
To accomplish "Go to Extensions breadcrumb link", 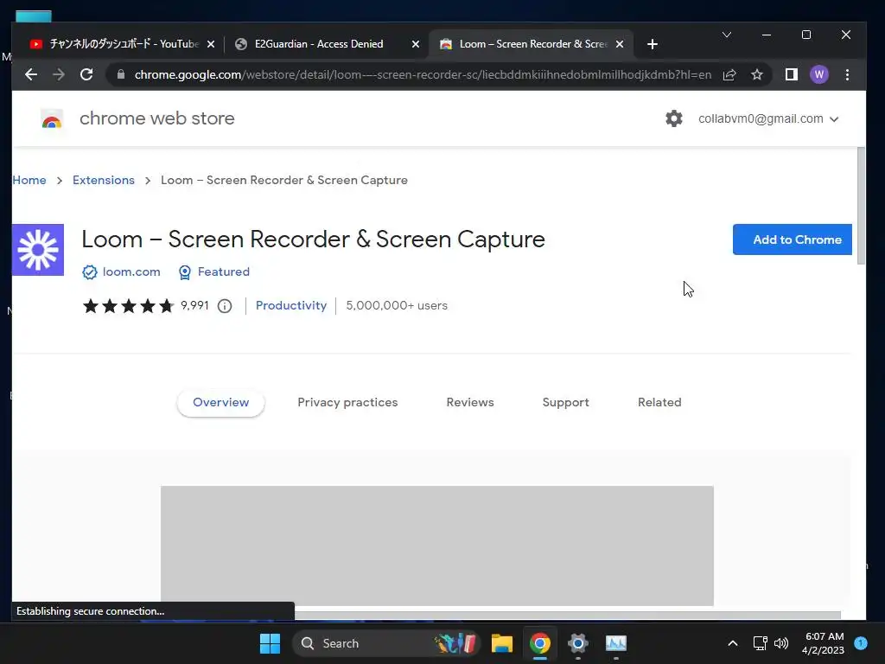I will pyautogui.click(x=104, y=180).
